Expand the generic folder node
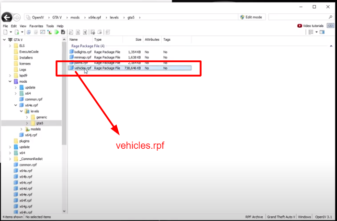 click(27, 117)
